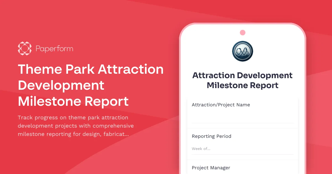332x174 pixels.
Task: Click the pink camera dot on the phone frame
Action: click(242, 32)
